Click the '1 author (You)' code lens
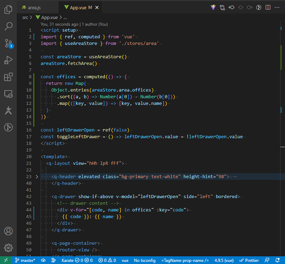Screen dimensions: 285x264 coord(95,24)
